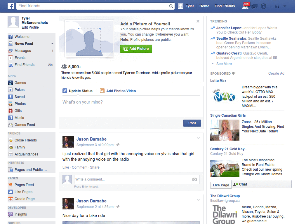Open the Chat bar
Screen dimensions: 299x224
coord(261,184)
